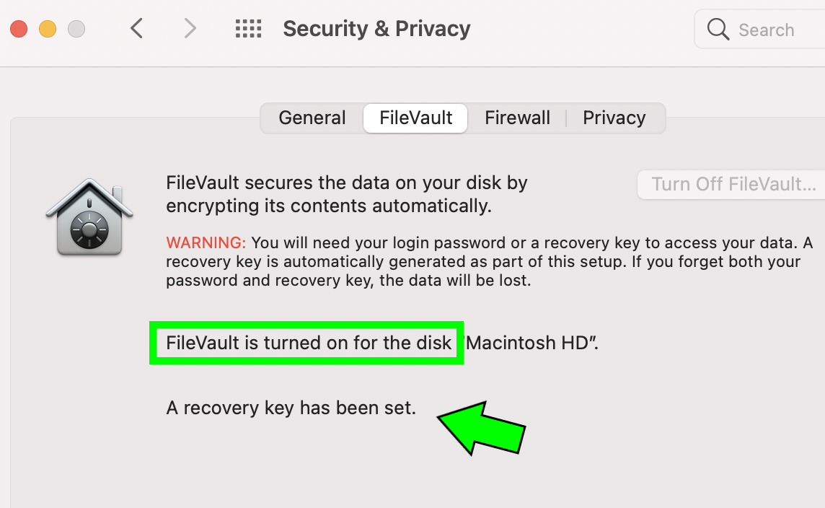The image size is (825, 508).
Task: Go back with the left chevron
Action: pos(137,28)
